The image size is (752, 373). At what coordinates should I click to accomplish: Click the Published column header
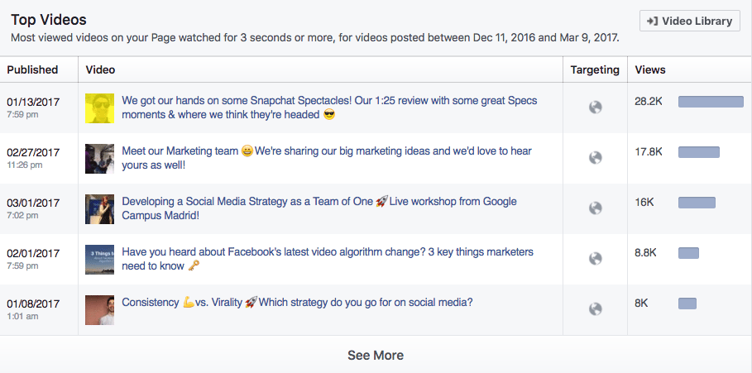point(32,69)
